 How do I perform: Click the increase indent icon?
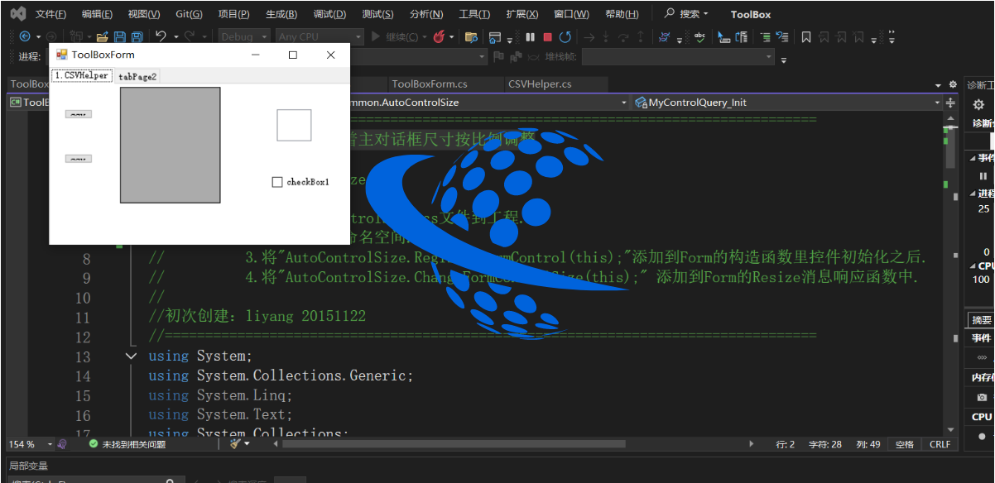(x=765, y=37)
